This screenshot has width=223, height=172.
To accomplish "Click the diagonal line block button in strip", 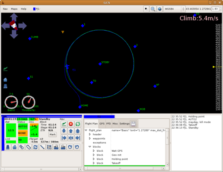I will click(42, 147).
